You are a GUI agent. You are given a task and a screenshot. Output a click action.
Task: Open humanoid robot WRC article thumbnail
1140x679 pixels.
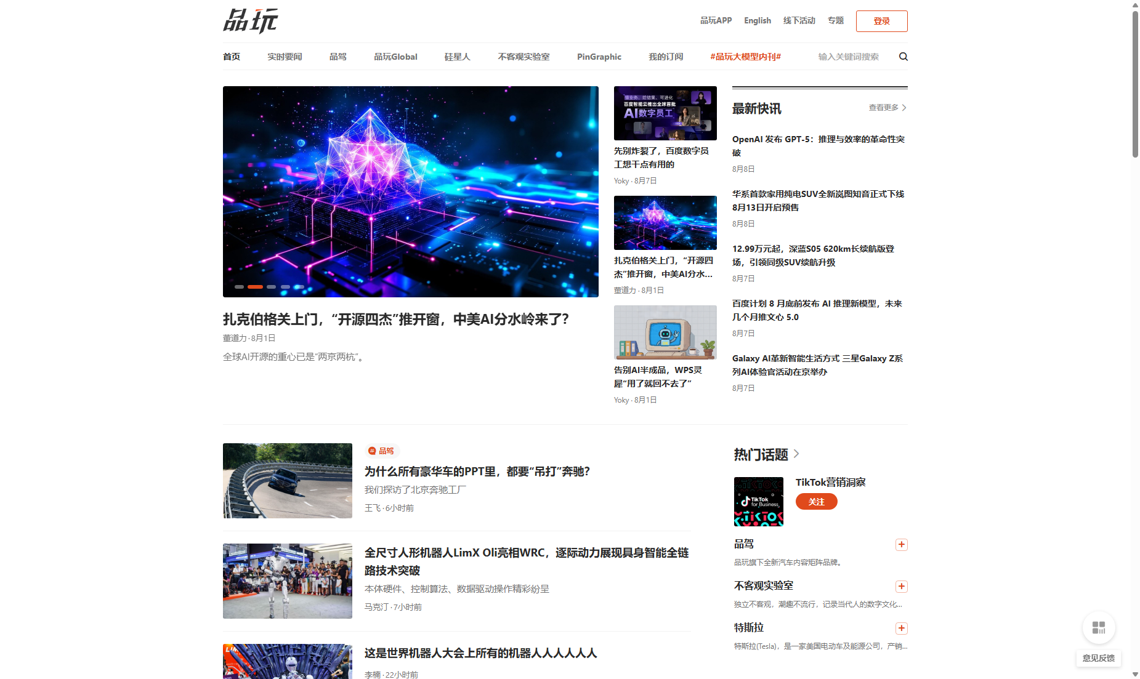pos(288,581)
